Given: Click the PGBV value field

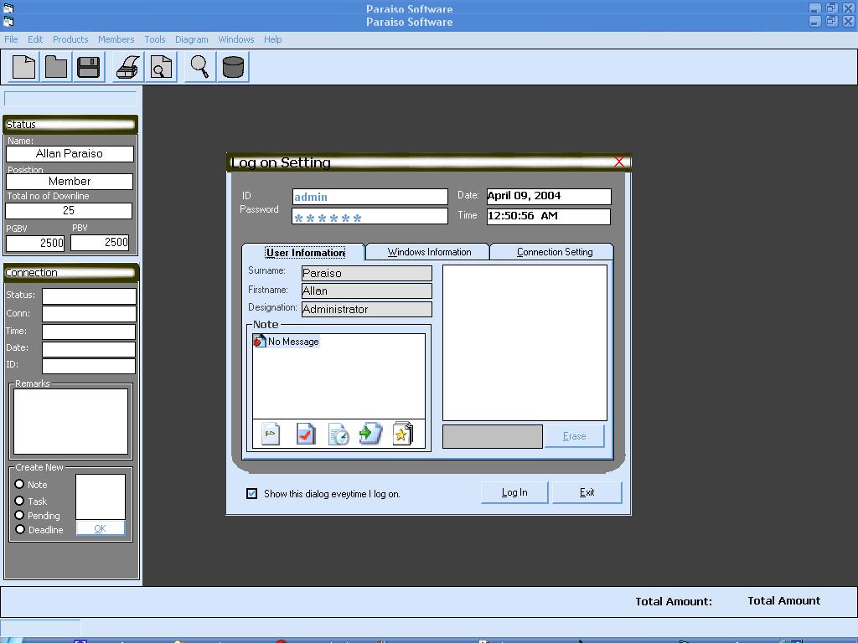Looking at the screenshot, I should click(x=35, y=243).
